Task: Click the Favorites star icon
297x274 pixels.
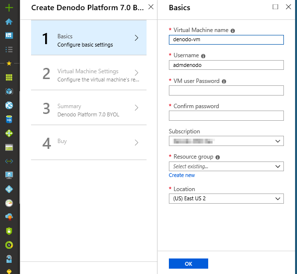Action: point(9,63)
